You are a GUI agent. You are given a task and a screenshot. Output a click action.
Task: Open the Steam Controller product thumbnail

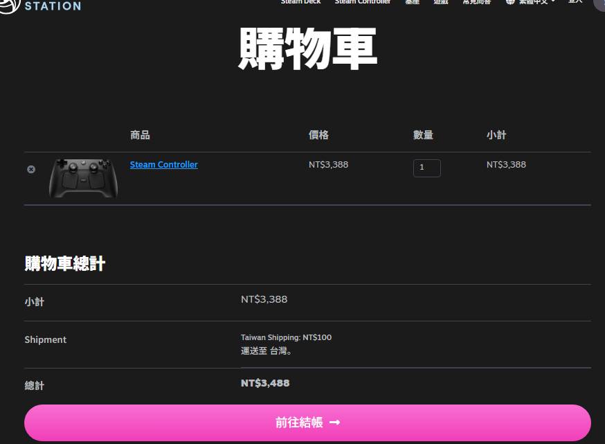pyautogui.click(x=83, y=178)
